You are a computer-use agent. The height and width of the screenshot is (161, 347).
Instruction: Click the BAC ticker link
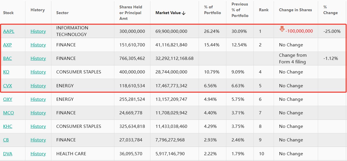coord(8,58)
